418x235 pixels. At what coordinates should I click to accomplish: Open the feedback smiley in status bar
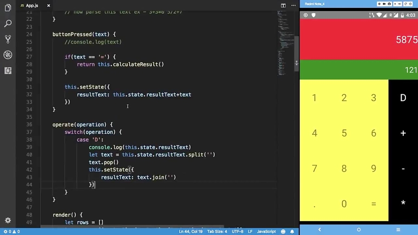pos(283,232)
